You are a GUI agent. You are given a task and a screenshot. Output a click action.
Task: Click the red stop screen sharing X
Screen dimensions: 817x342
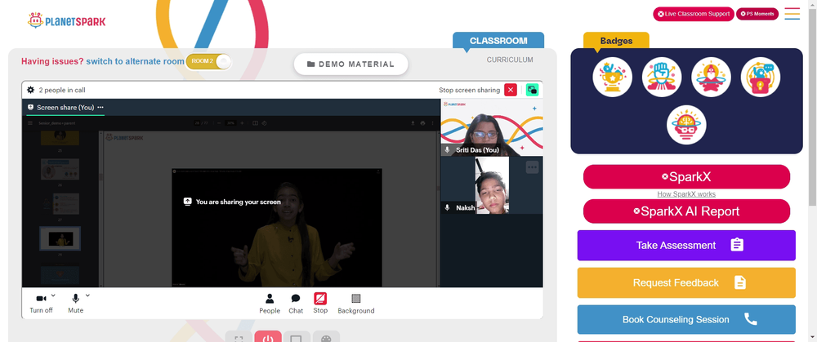point(511,90)
